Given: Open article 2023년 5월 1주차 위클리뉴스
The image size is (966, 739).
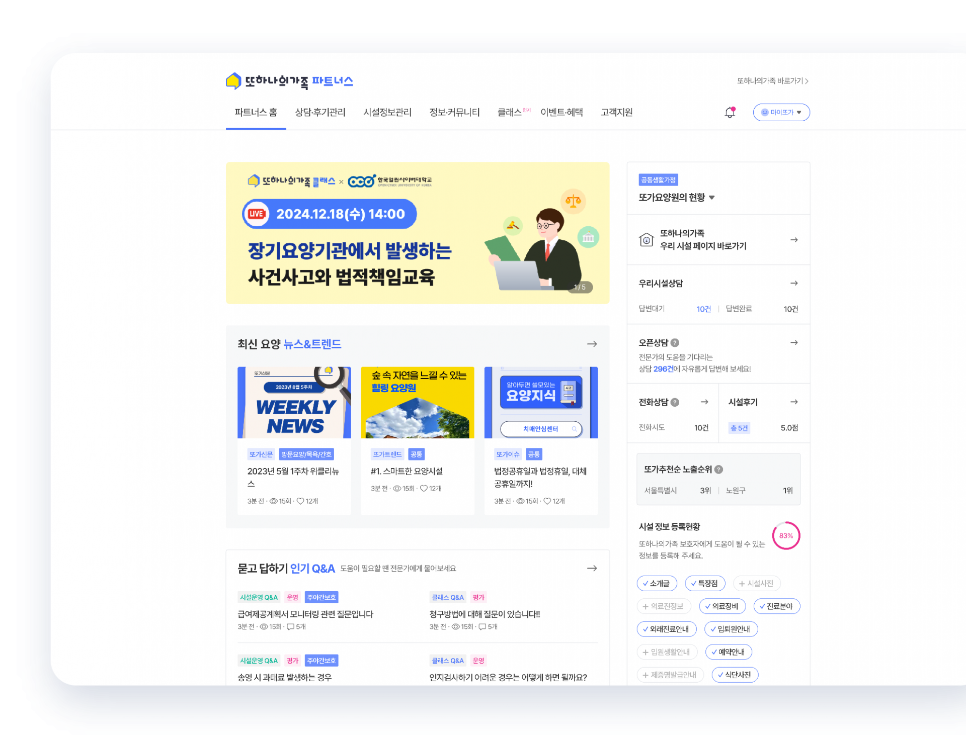Looking at the screenshot, I should click(293, 477).
